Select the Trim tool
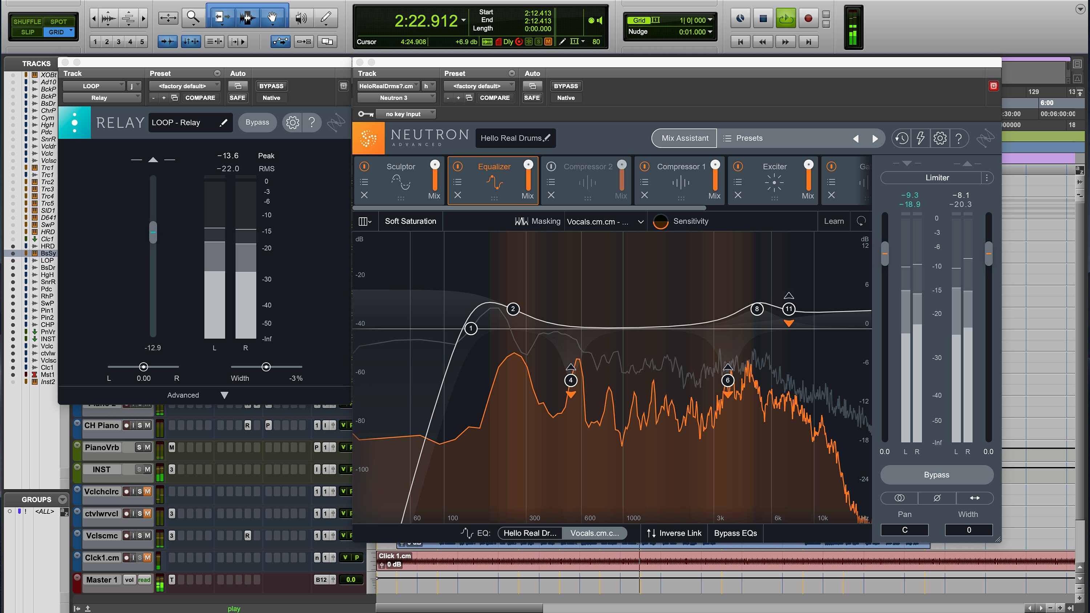The image size is (1090, 613). click(221, 17)
